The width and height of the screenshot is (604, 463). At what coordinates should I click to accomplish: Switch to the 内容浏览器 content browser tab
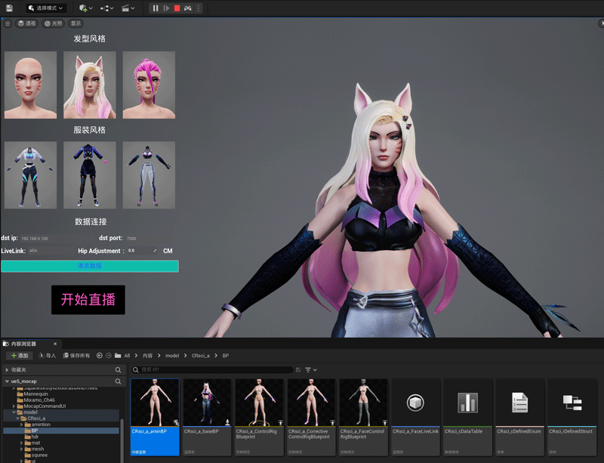23,344
